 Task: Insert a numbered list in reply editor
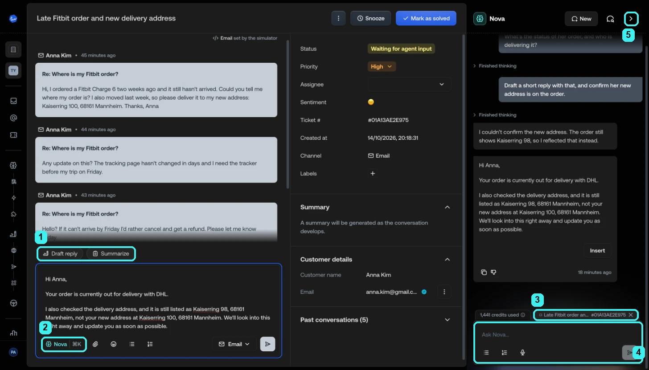(x=150, y=344)
